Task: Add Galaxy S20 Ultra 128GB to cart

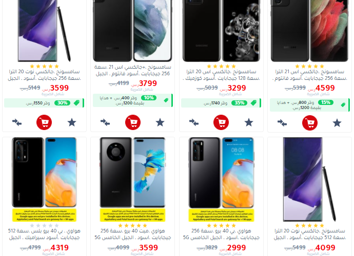Action: tap(221, 122)
